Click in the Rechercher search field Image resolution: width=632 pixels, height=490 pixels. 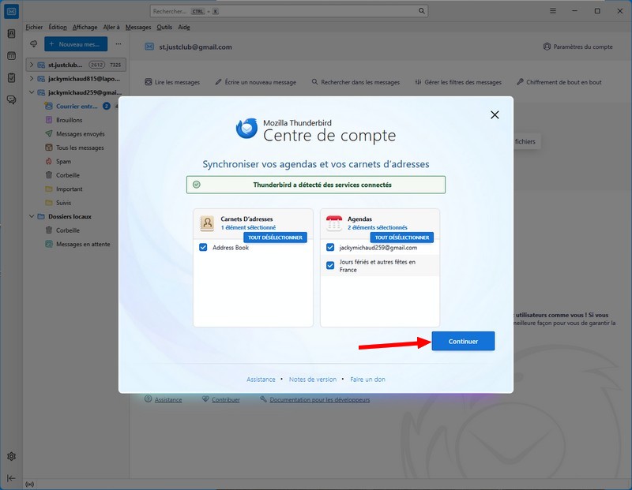tap(284, 11)
